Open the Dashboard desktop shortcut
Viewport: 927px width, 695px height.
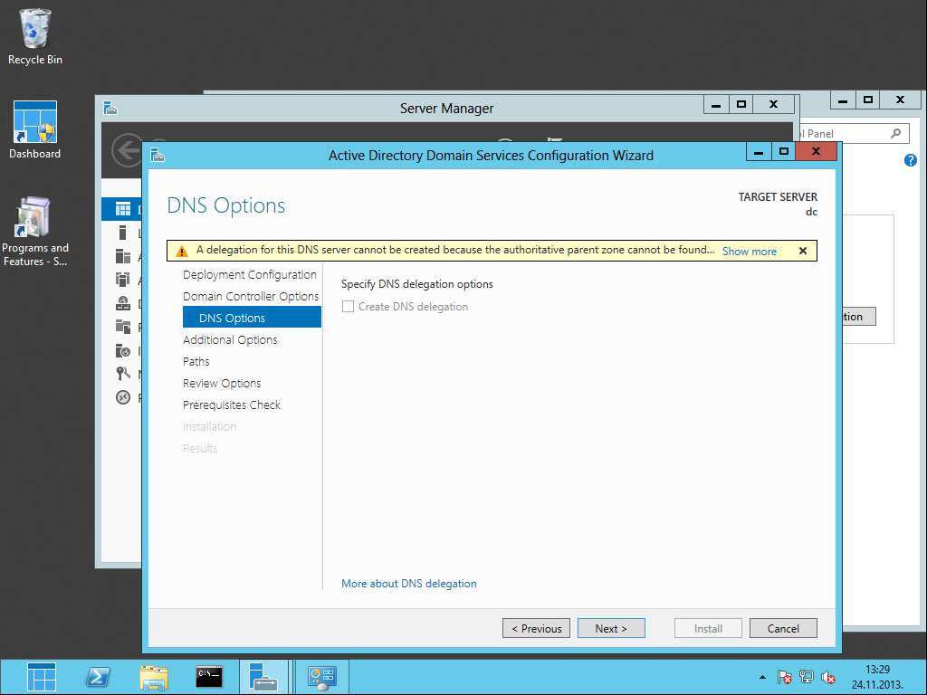coord(35,130)
